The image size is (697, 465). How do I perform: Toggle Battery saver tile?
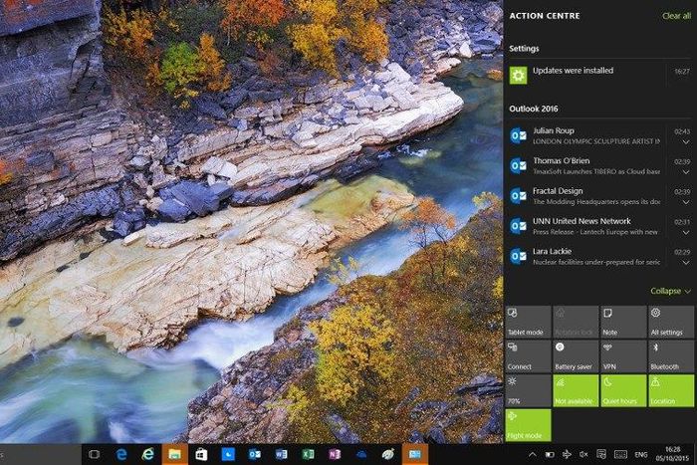(576, 356)
